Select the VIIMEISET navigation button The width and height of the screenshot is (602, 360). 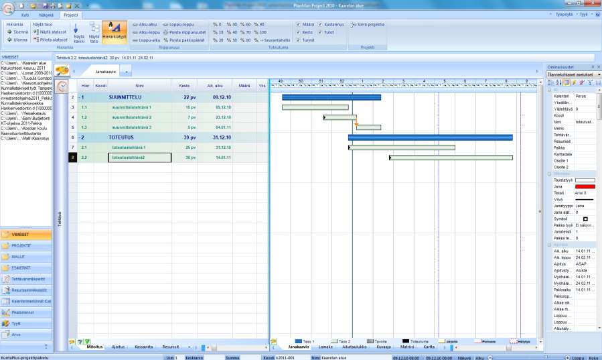[x=26, y=235]
